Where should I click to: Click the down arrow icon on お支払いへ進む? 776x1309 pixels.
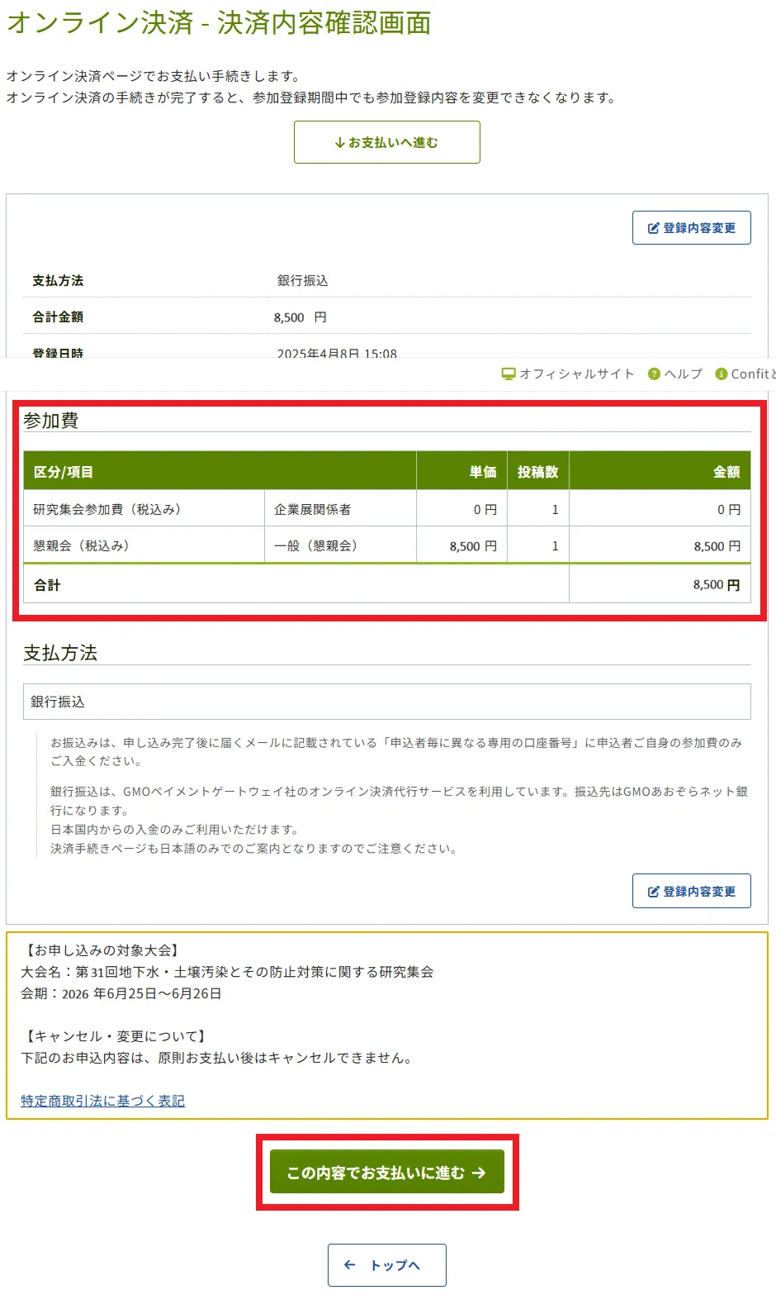coord(339,143)
